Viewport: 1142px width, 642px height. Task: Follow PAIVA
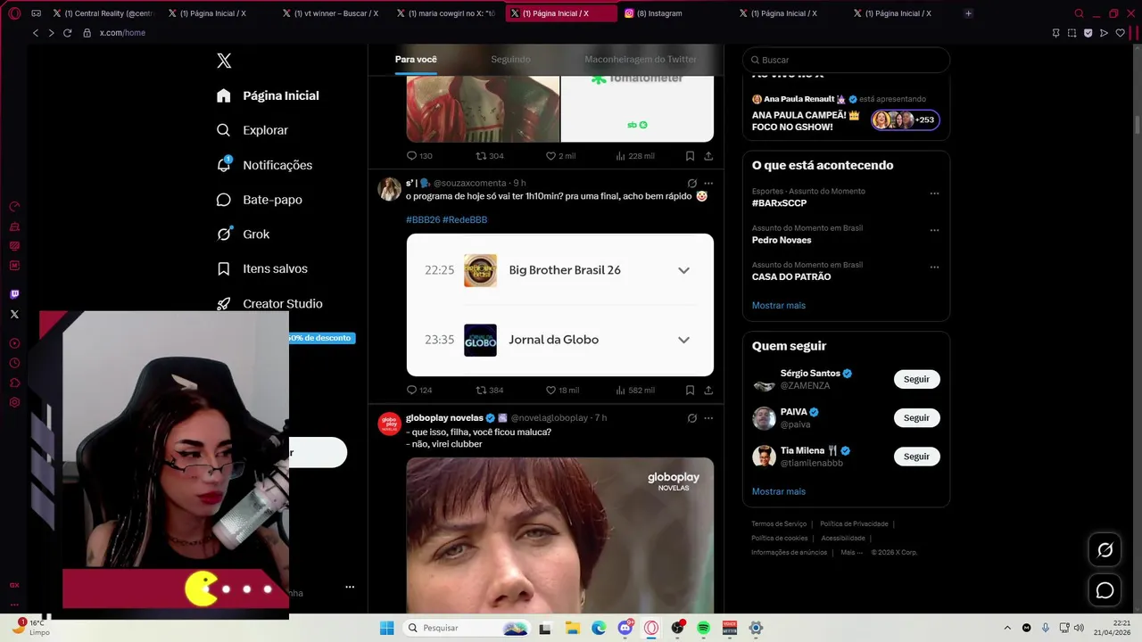pyautogui.click(x=916, y=417)
